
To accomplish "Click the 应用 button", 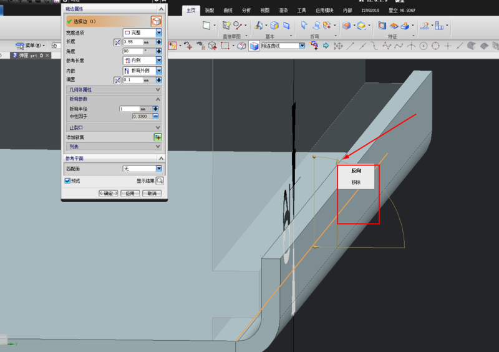I will pyautogui.click(x=130, y=193).
